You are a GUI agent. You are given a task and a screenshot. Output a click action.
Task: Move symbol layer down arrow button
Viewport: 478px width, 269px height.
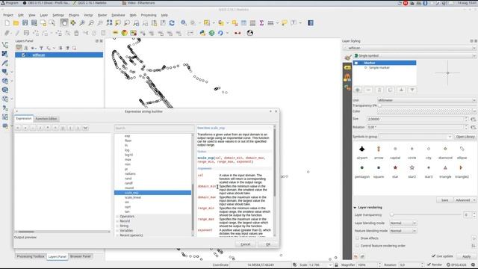[x=412, y=90]
